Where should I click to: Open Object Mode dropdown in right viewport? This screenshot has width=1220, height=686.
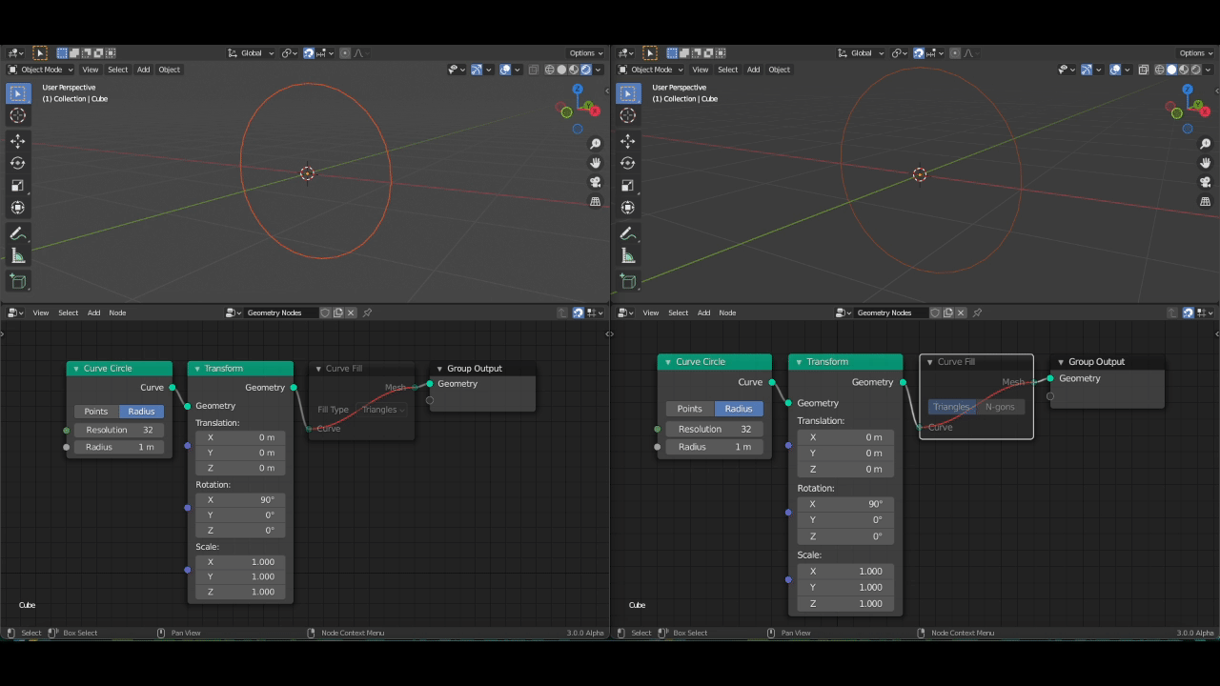point(650,70)
